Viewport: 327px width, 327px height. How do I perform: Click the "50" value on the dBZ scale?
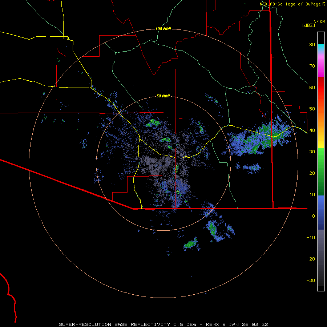click(x=312, y=109)
